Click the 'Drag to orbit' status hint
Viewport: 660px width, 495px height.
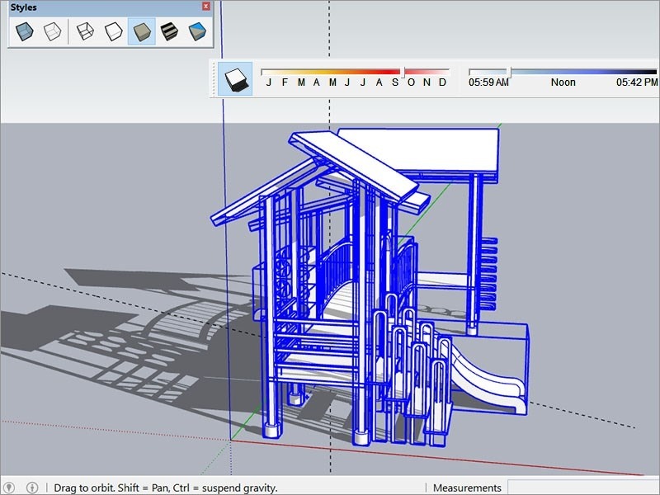coord(166,488)
